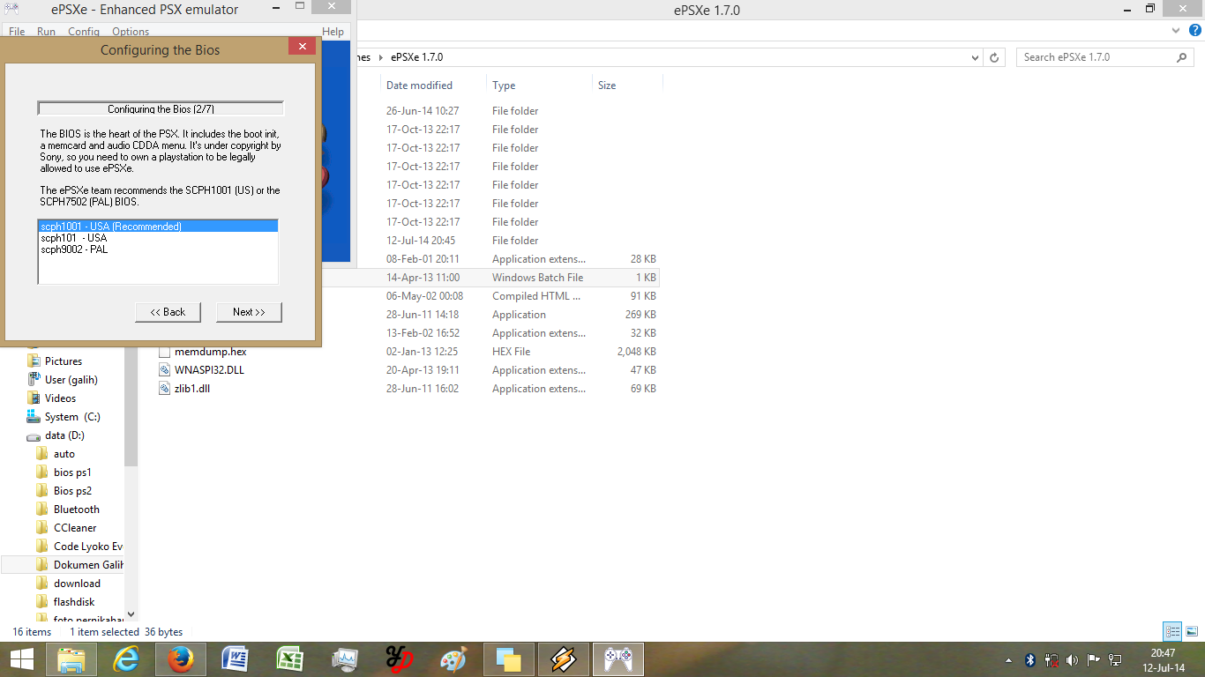The image size is (1205, 677).
Task: Switch to ePSXe gamepad taskbar icon
Action: point(618,659)
